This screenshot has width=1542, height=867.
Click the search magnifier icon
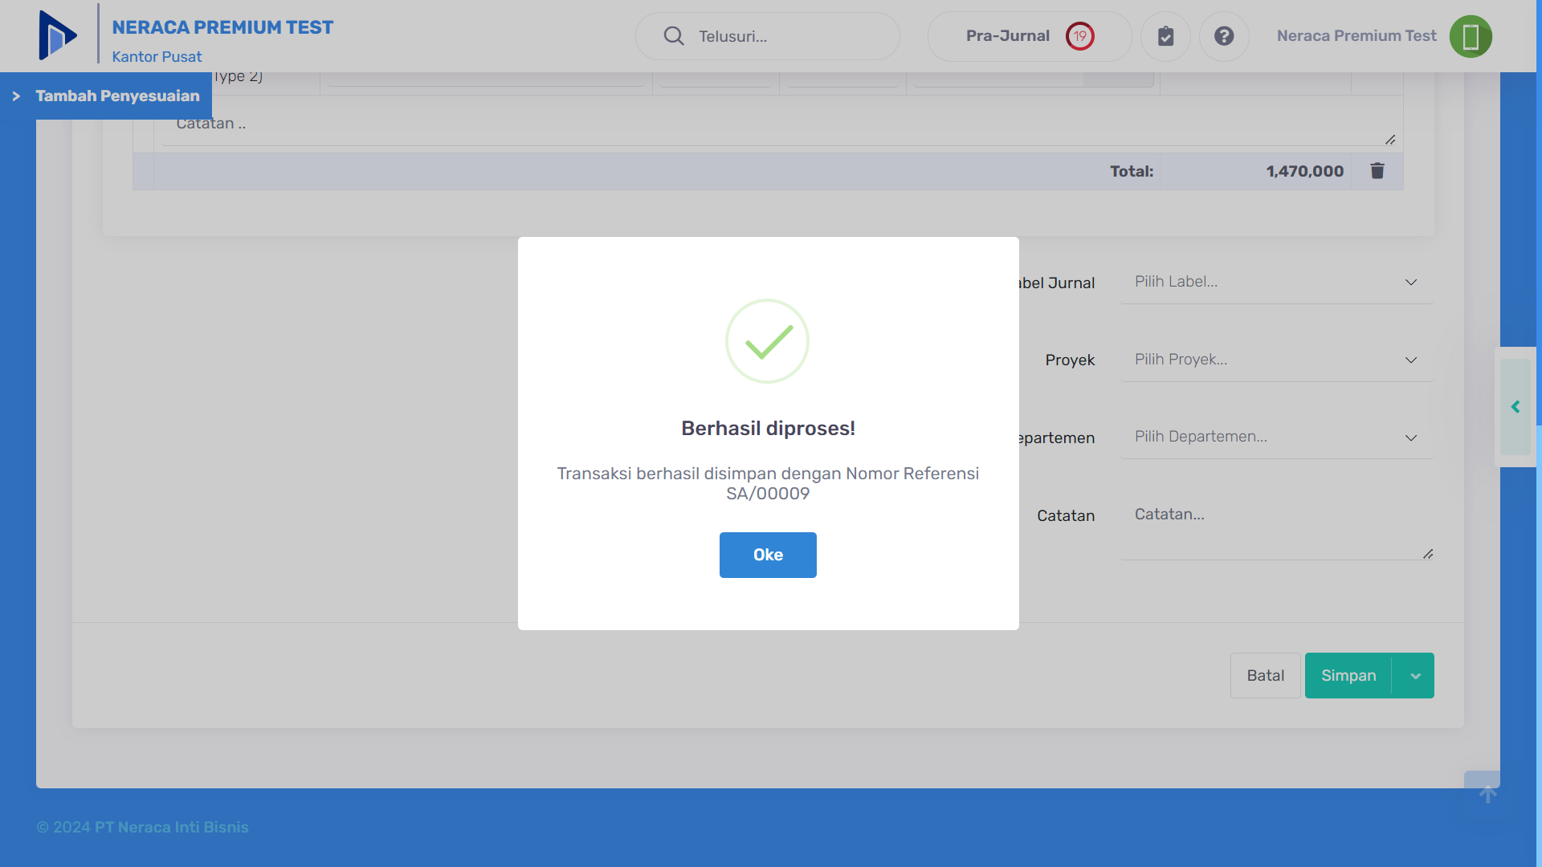click(x=673, y=36)
